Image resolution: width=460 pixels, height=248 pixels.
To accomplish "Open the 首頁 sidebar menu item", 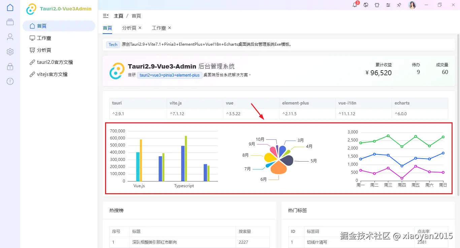I will pyautogui.click(x=59, y=26).
